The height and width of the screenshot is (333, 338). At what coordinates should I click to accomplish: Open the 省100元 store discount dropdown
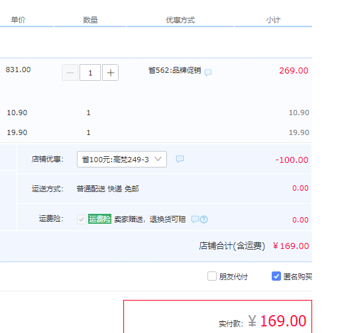pos(122,159)
